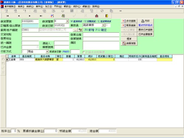184x138 pixels.
Task: Jump to the last record
Action: tap(41, 16)
